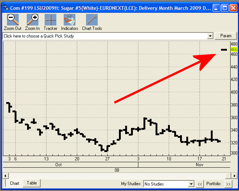Open the Indicators tool
Image resolution: width=239 pixels, height=191 pixels.
pyautogui.click(x=70, y=20)
